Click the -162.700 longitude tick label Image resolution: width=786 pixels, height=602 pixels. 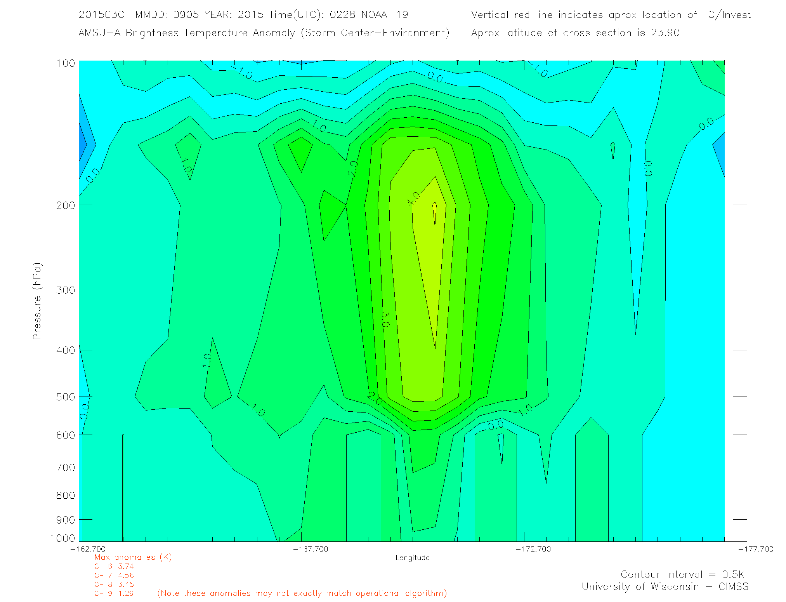[x=88, y=549]
